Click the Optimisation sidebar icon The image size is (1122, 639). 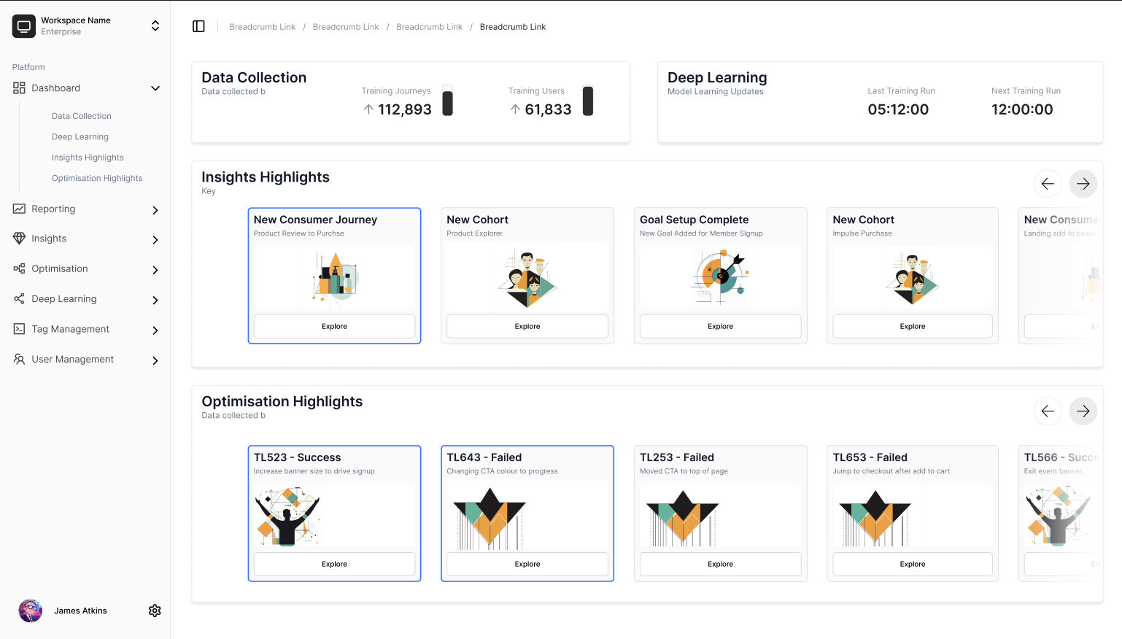(x=19, y=268)
